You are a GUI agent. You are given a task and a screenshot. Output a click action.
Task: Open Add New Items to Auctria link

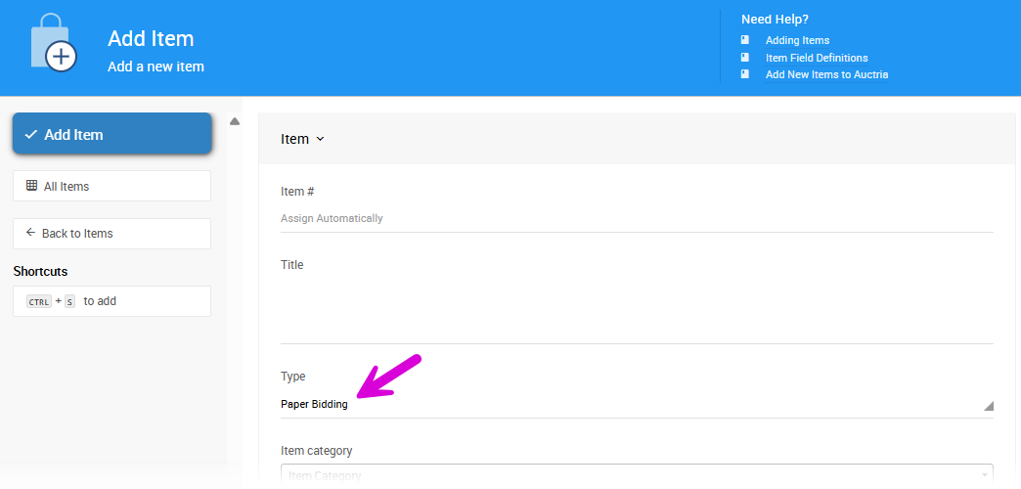(x=826, y=74)
